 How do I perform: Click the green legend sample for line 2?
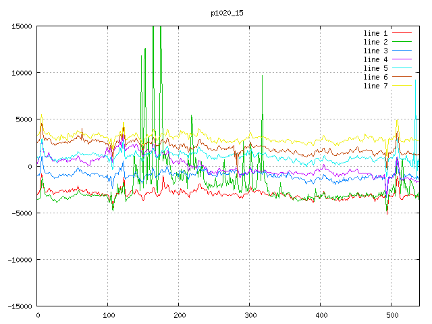coord(402,42)
